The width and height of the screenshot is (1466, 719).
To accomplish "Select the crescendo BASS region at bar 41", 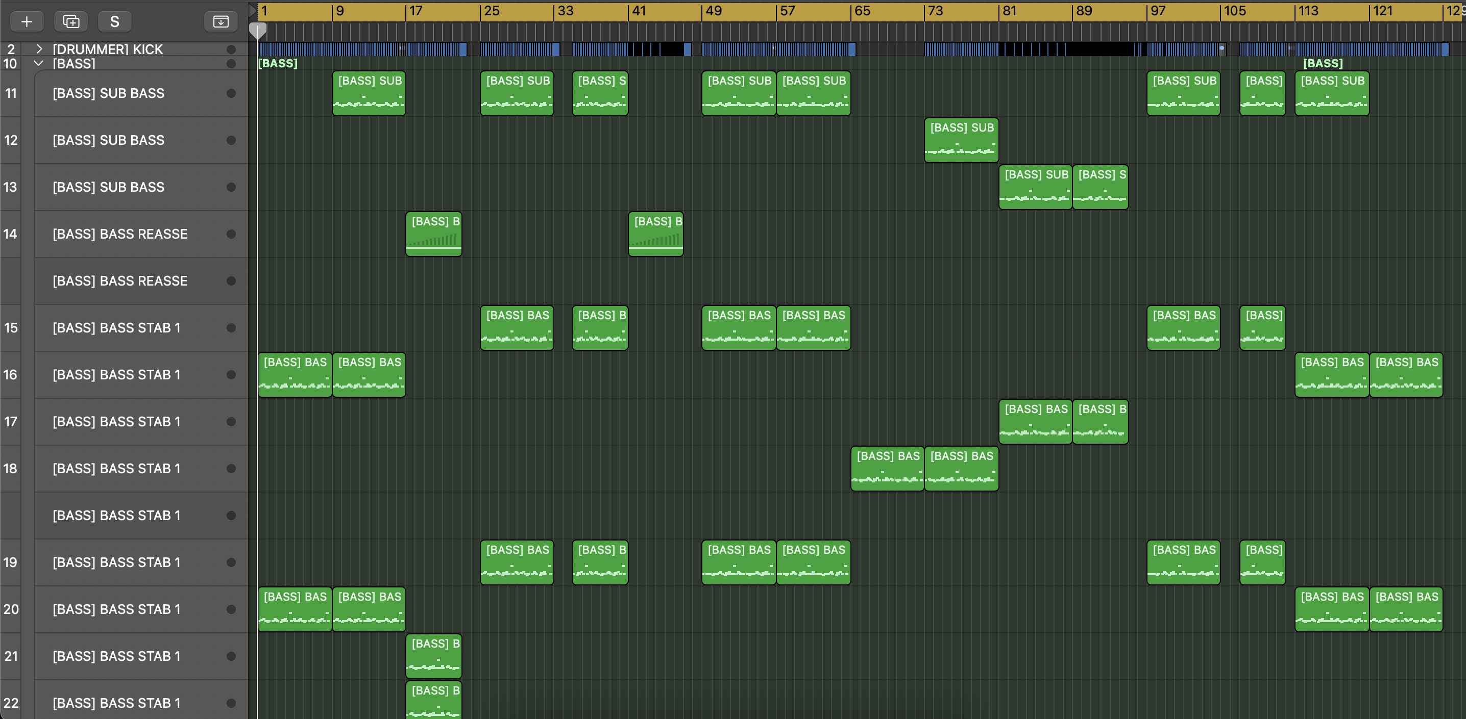I will coord(655,234).
